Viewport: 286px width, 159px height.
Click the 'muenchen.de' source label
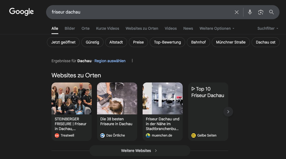[162, 135]
